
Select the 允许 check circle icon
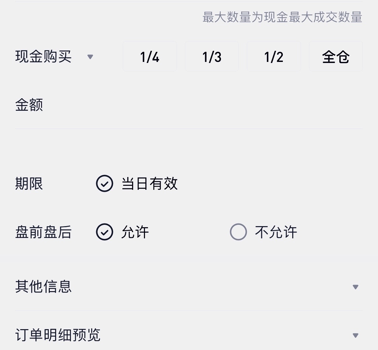(x=104, y=232)
